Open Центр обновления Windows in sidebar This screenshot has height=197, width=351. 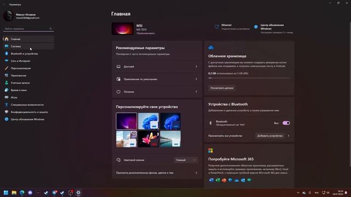click(x=29, y=119)
